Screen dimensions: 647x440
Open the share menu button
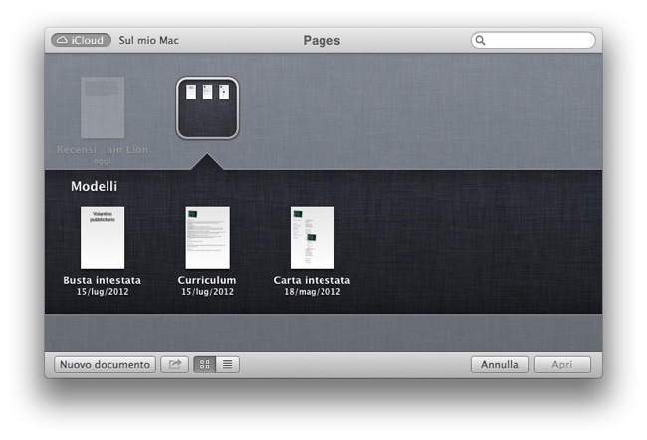pos(174,365)
